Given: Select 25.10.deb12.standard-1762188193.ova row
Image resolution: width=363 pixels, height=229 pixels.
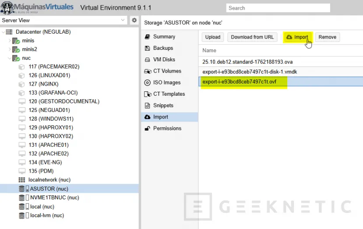Looking at the screenshot, I should click(281, 62).
